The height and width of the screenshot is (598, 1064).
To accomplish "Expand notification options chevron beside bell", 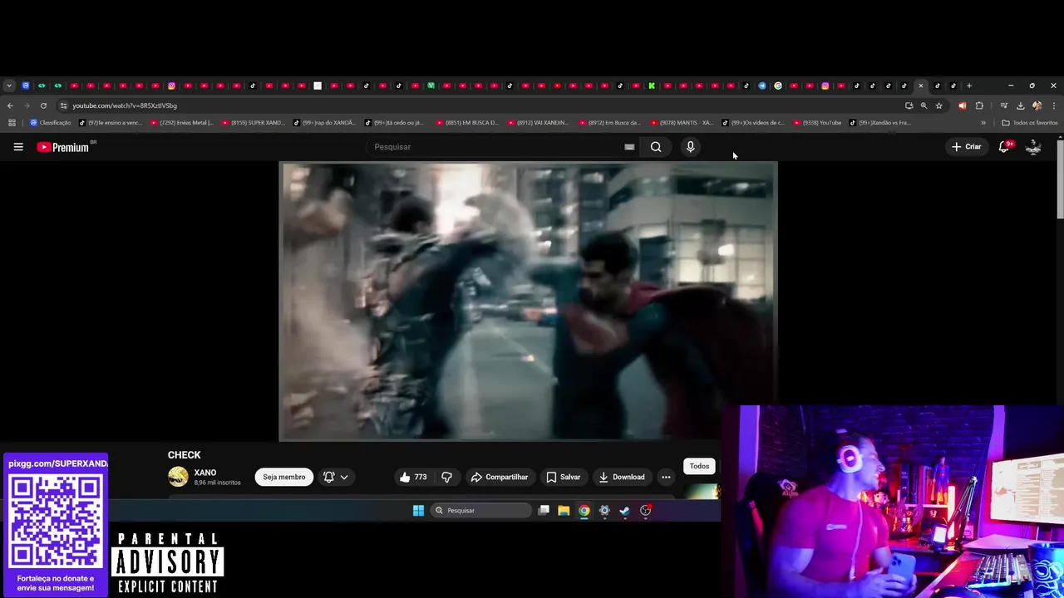I will 344,477.
